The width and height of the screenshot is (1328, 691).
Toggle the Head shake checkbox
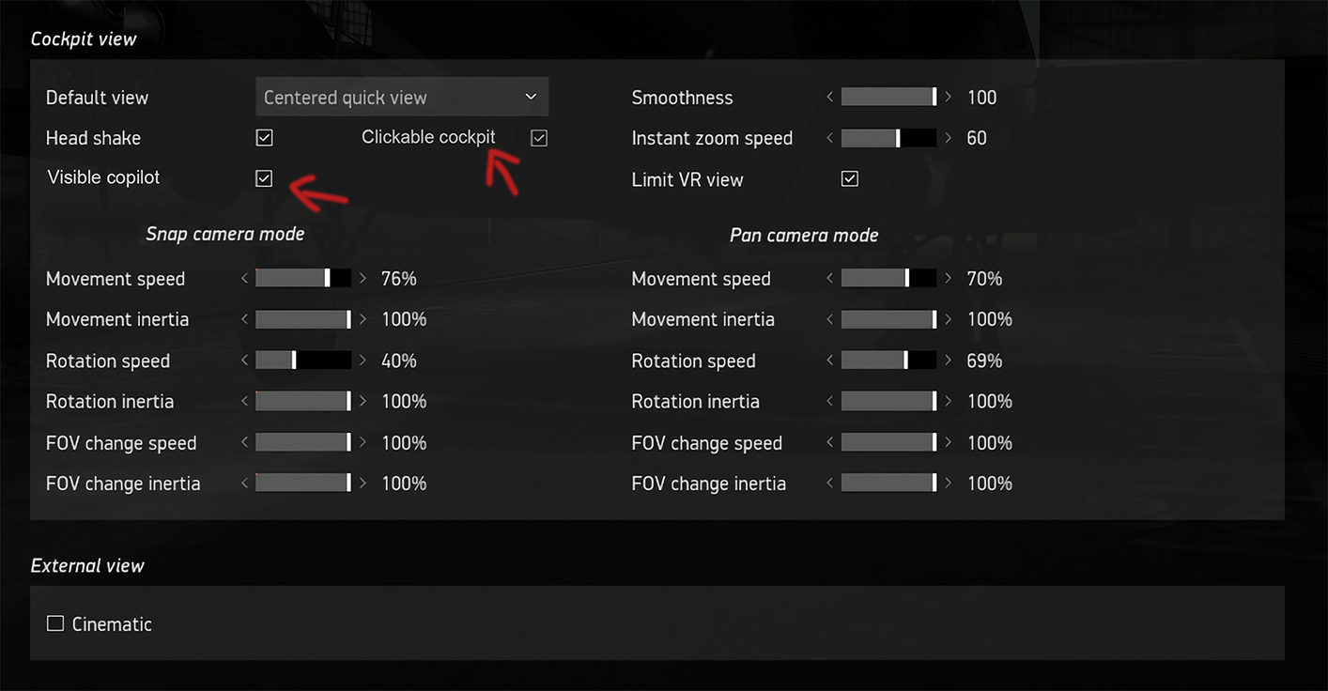coord(264,138)
